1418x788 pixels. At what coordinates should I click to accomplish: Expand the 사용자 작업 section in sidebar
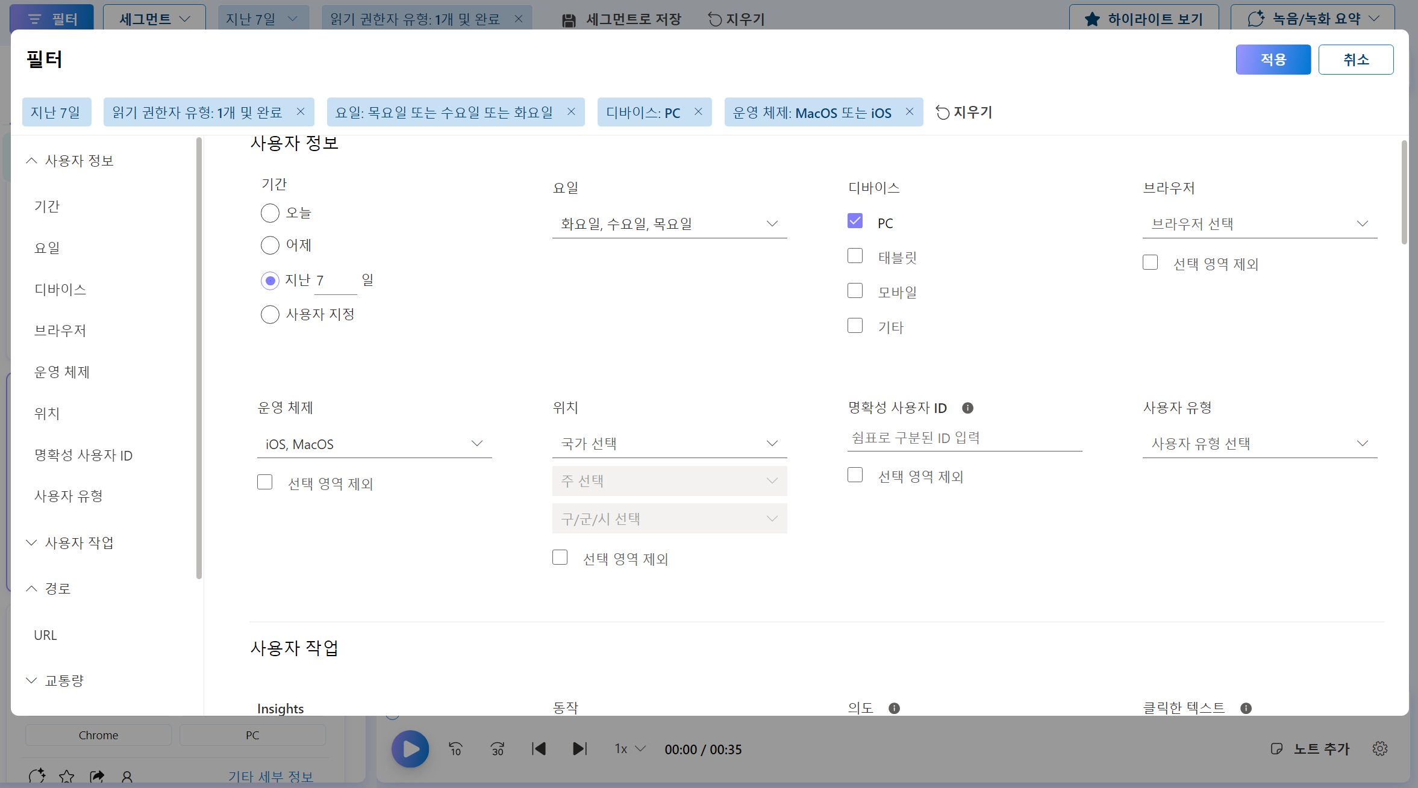point(78,543)
